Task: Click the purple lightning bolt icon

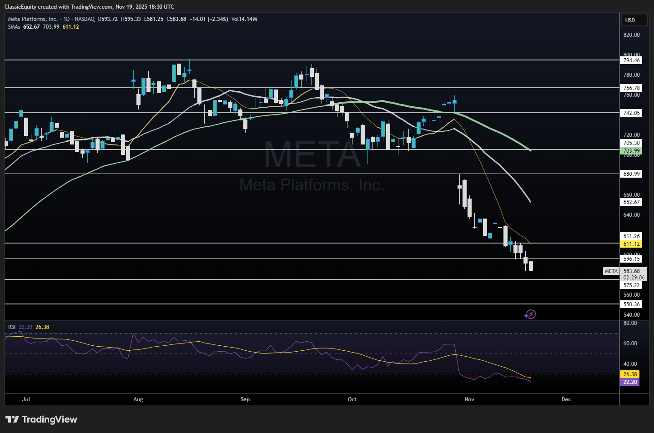Action: 530,314
